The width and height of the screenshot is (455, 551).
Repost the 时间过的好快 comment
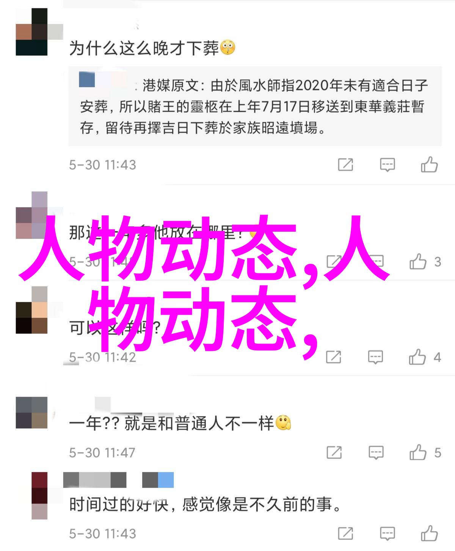(x=345, y=534)
